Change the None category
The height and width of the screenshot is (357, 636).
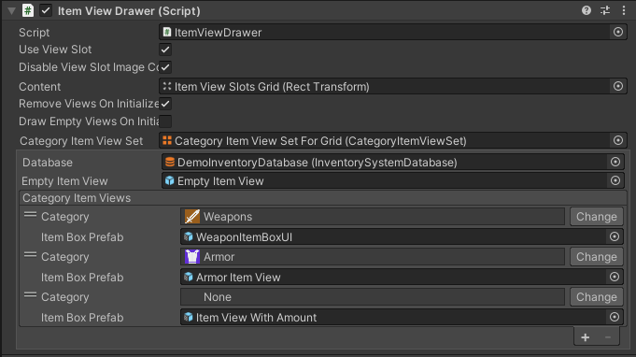pos(596,297)
